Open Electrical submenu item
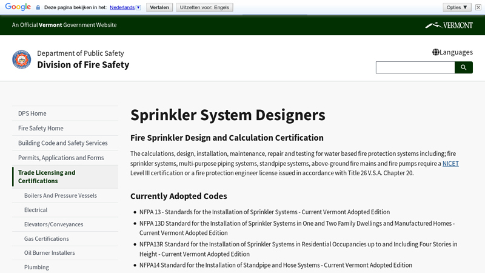 65,210
